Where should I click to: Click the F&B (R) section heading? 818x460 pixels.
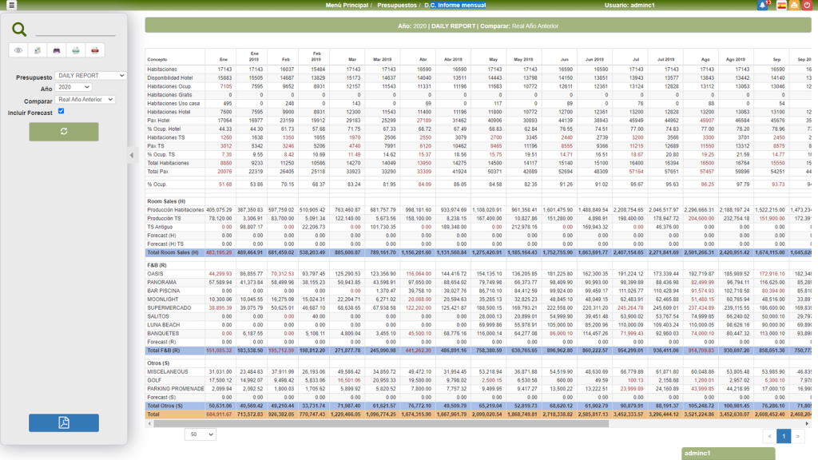point(157,265)
